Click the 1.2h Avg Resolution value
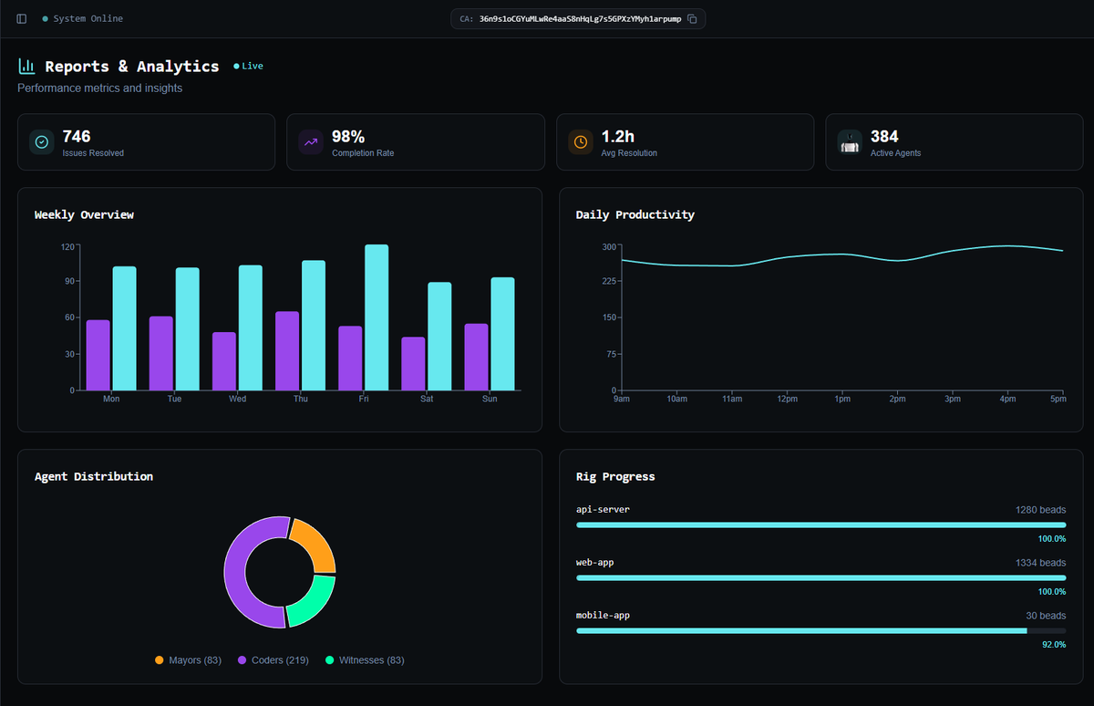1094x706 pixels. point(617,137)
